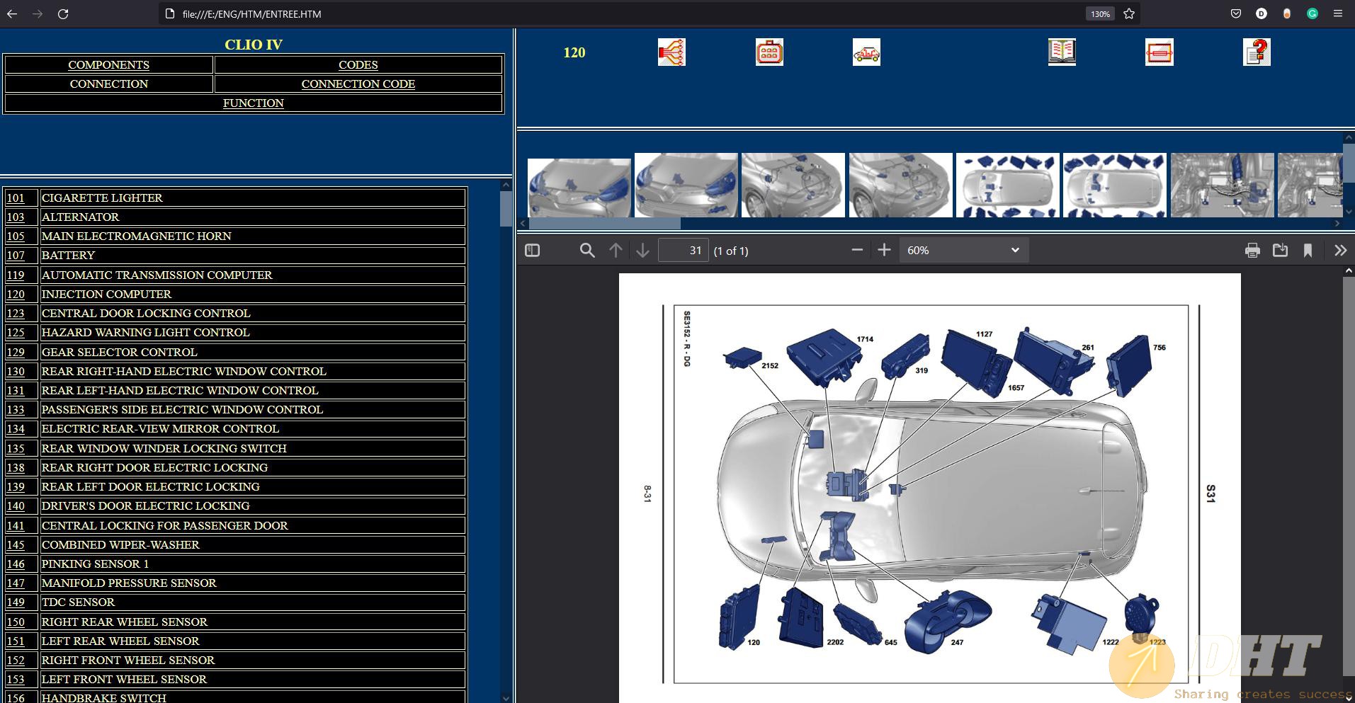Open component 107 battery link
This screenshot has width=1355, height=703.
[x=16, y=256]
